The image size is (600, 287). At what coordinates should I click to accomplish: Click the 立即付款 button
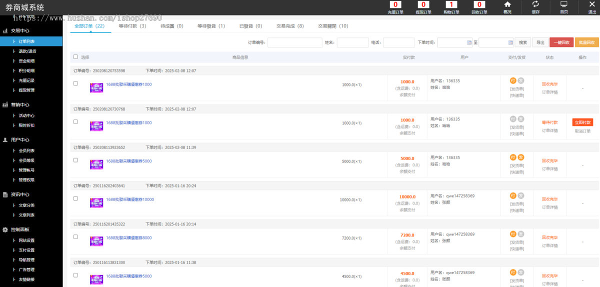pos(582,122)
